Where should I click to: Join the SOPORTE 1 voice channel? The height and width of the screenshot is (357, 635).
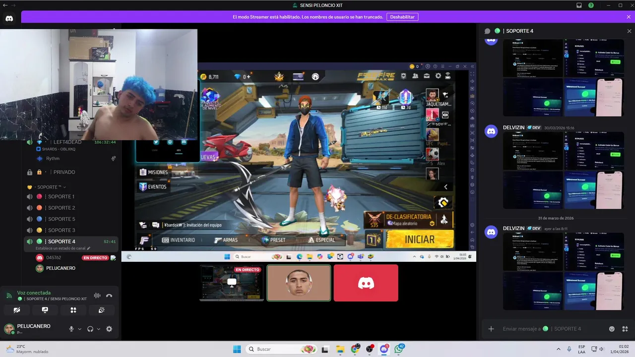click(x=71, y=196)
